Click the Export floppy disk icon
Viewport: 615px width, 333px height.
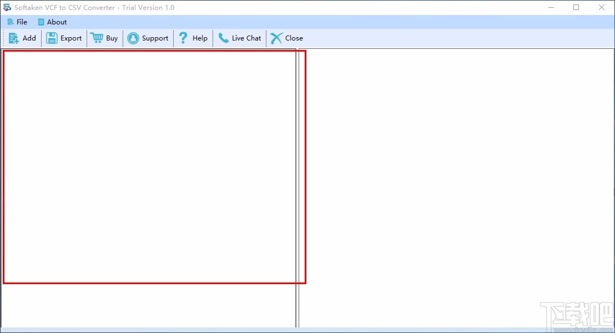[52, 38]
